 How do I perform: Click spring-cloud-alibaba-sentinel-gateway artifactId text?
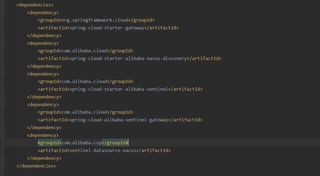119,120
